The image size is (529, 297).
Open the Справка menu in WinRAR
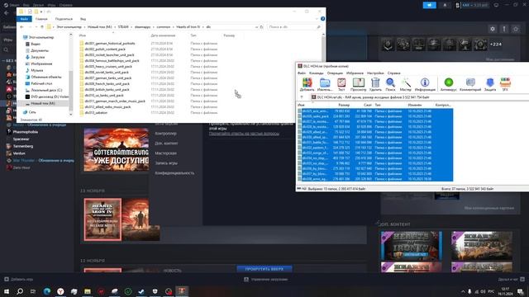(393, 73)
